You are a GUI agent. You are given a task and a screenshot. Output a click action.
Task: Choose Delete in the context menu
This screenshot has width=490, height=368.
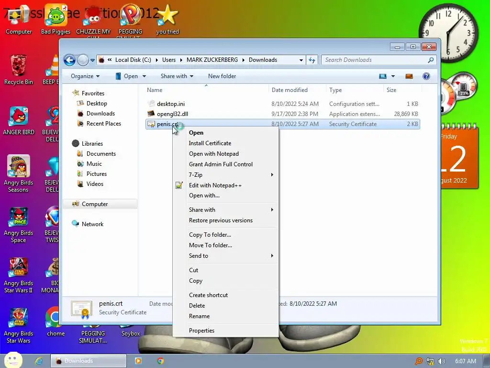tap(225, 306)
